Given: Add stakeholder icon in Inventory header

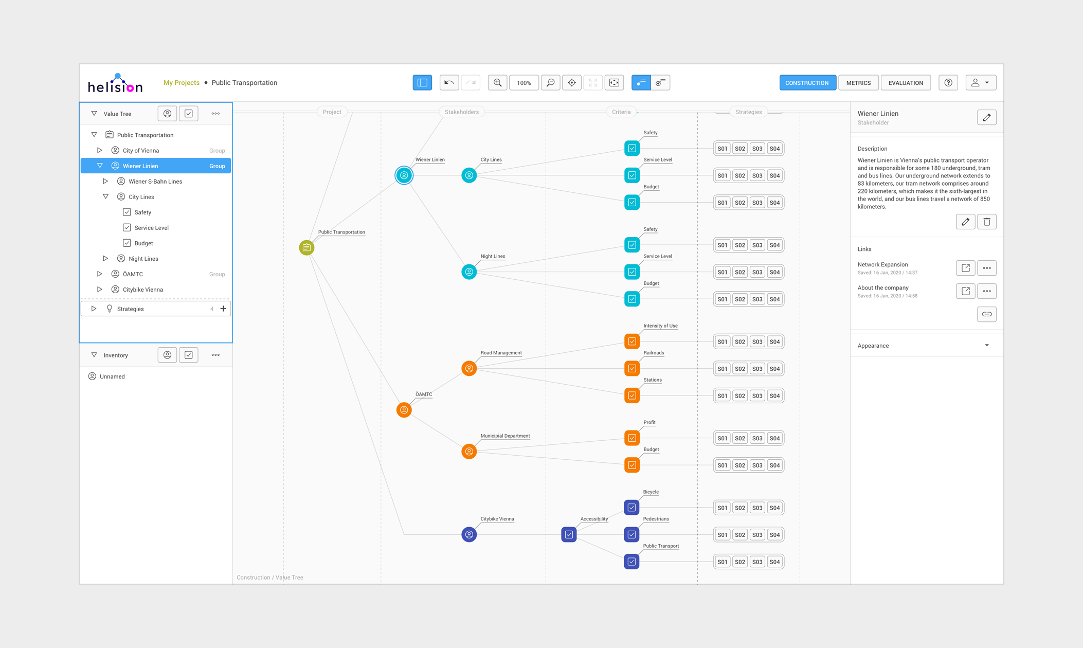Looking at the screenshot, I should point(167,355).
